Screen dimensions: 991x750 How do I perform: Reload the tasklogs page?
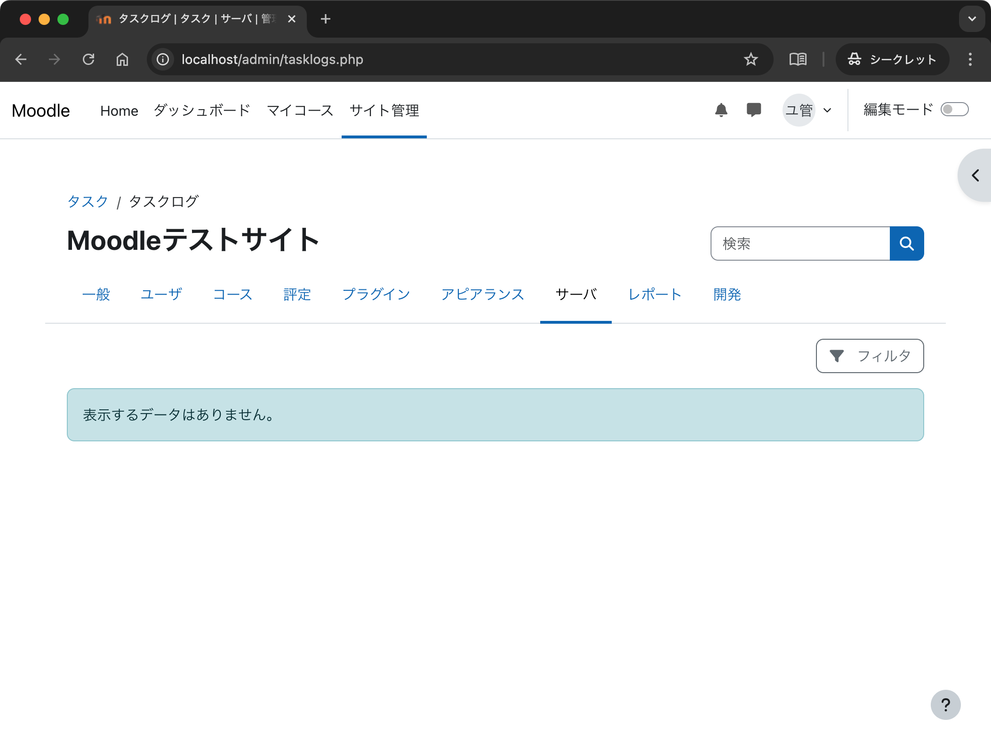coord(88,59)
